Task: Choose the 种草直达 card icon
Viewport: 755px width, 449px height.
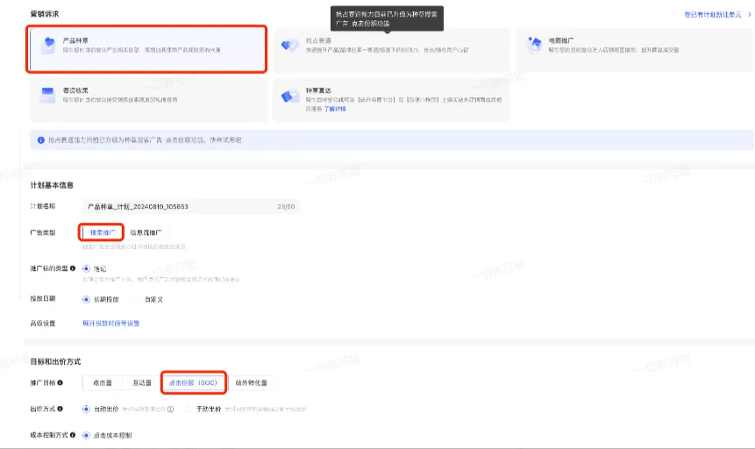Action: (x=290, y=96)
